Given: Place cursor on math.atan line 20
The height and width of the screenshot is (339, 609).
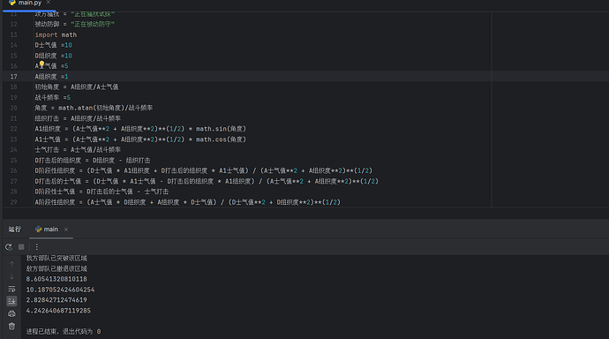Looking at the screenshot, I should 94,108.
